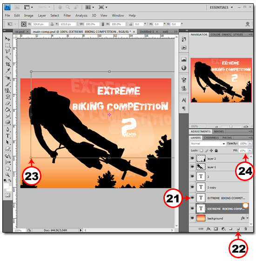The image size is (256, 261).
Task: Switch to warp mode icon in options bar
Action: (248, 24)
